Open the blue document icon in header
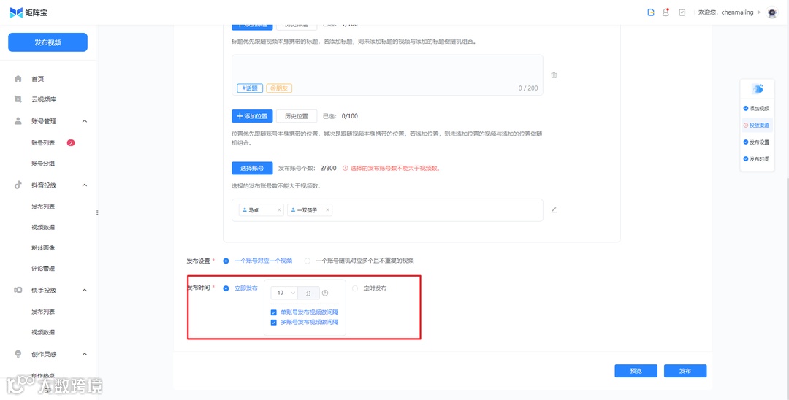The image size is (789, 400). click(x=651, y=12)
